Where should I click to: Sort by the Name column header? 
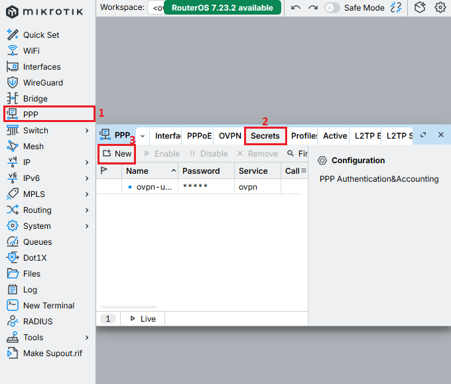tap(150, 170)
